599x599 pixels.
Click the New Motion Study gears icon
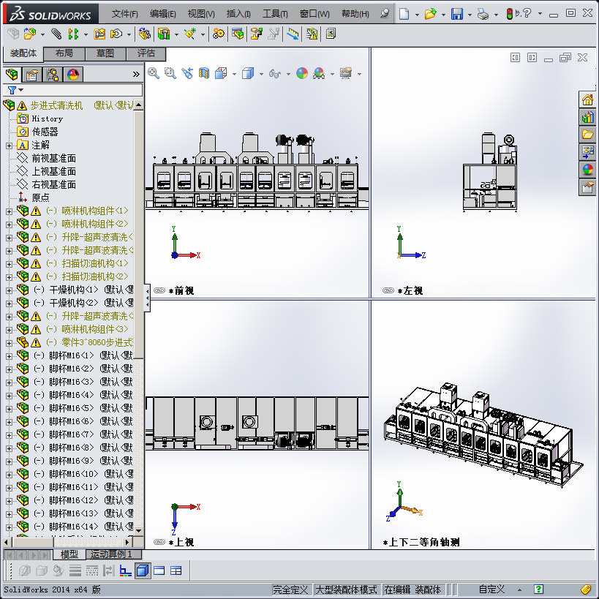(219, 34)
